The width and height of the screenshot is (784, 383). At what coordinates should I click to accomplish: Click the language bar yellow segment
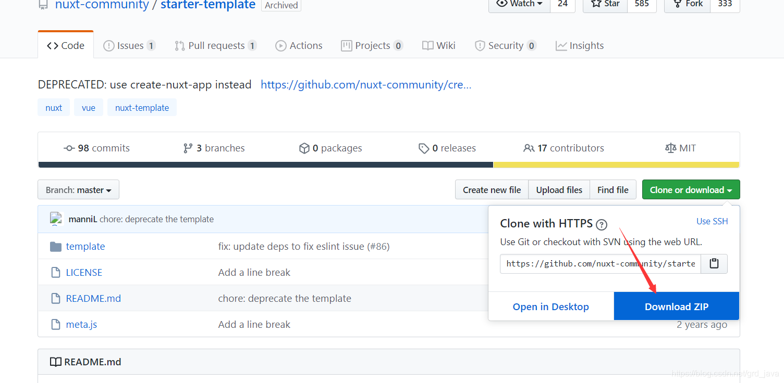click(x=616, y=165)
